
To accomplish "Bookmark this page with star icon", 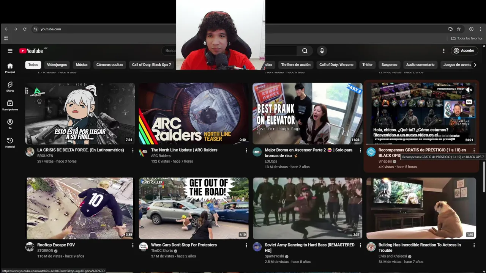I will click(x=459, y=29).
